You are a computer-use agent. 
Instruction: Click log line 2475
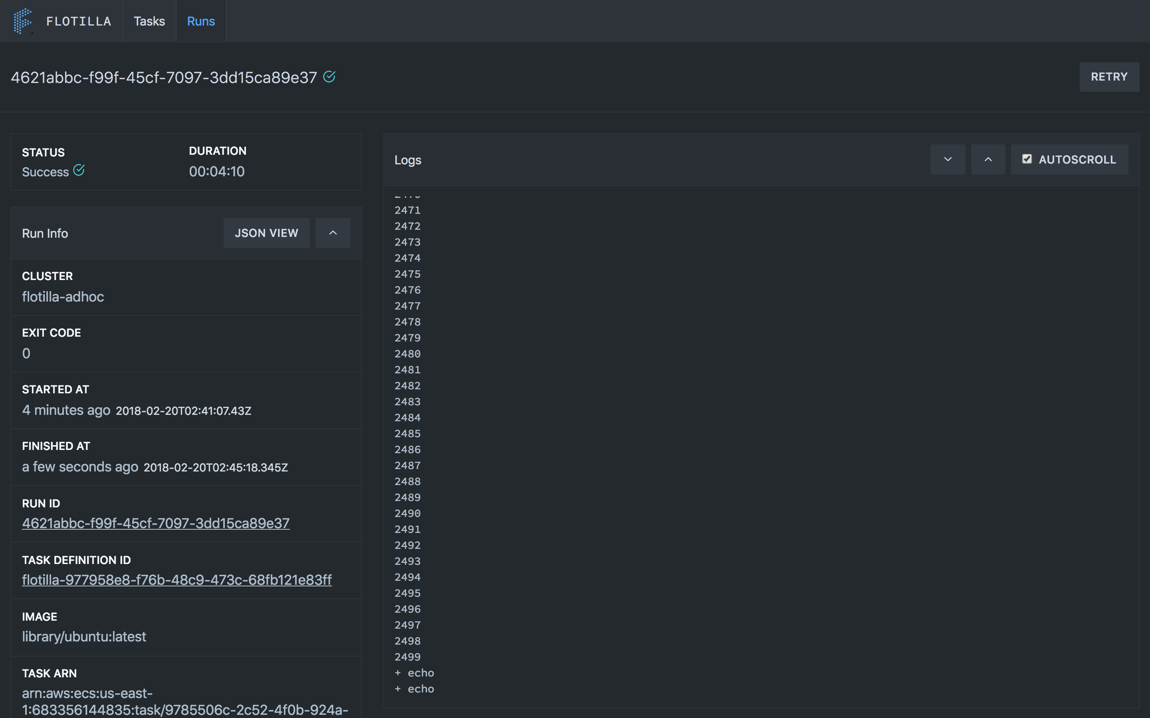[x=408, y=274]
